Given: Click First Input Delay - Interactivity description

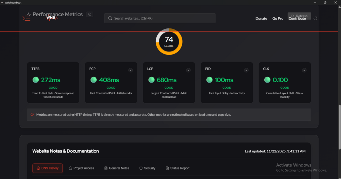Looking at the screenshot, I should pyautogui.click(x=227, y=93).
